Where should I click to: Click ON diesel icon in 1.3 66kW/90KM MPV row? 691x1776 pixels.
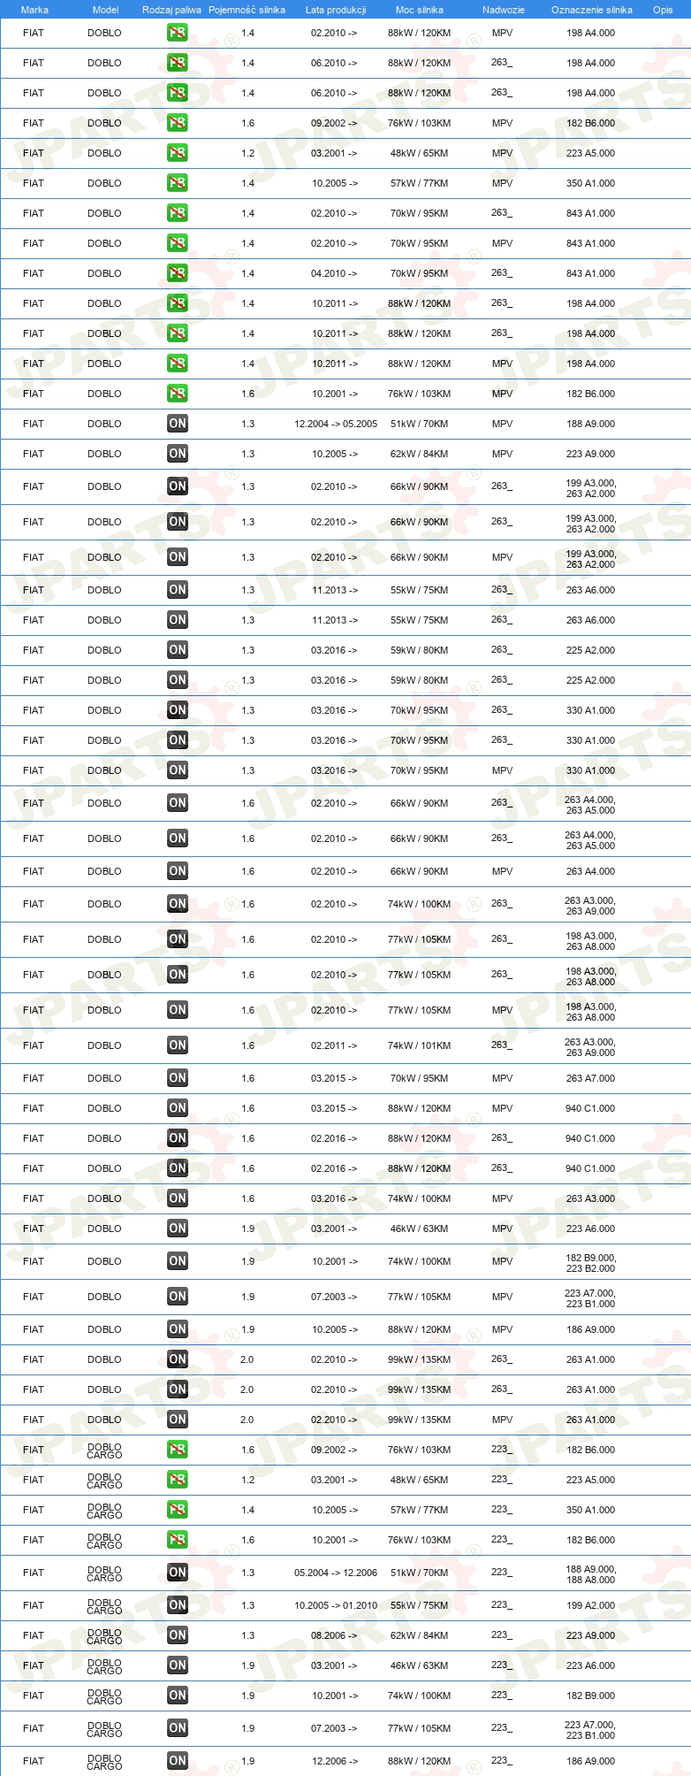[178, 557]
